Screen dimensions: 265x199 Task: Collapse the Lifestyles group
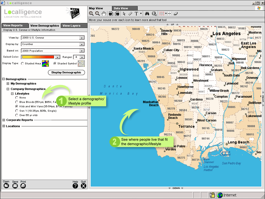coord(12,94)
